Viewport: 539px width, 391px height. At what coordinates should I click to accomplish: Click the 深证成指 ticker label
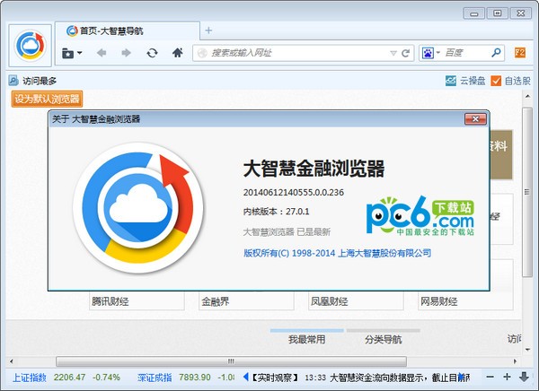155,378
